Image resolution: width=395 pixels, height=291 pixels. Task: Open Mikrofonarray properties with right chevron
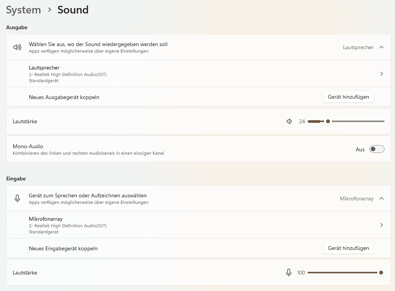tap(382, 225)
